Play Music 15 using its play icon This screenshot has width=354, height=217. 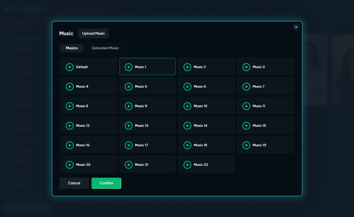[x=246, y=126]
